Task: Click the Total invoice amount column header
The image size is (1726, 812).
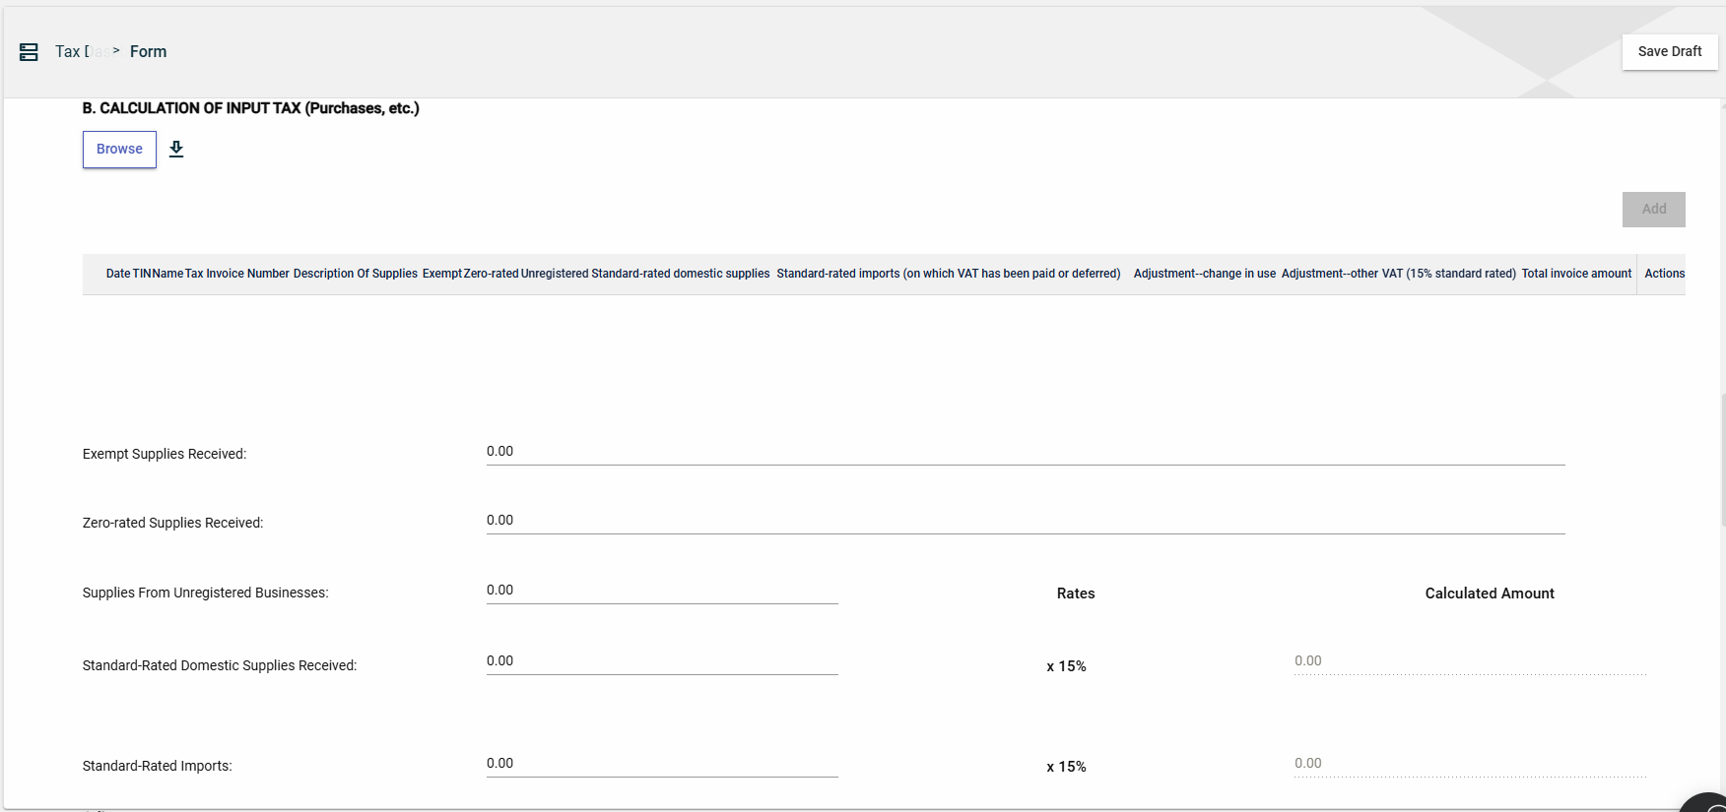Action: point(1576,274)
